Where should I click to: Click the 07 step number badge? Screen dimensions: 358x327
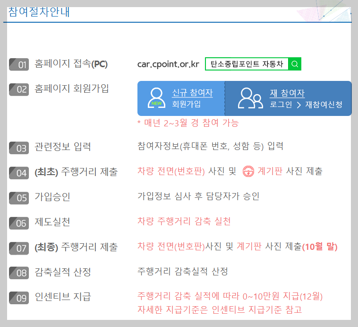tap(19, 248)
